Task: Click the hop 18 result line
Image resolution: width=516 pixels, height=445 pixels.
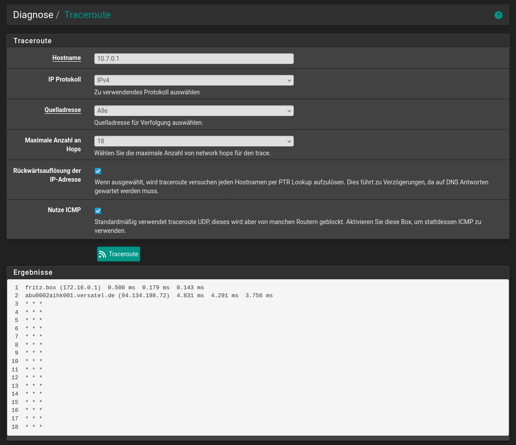Action: pos(27,427)
